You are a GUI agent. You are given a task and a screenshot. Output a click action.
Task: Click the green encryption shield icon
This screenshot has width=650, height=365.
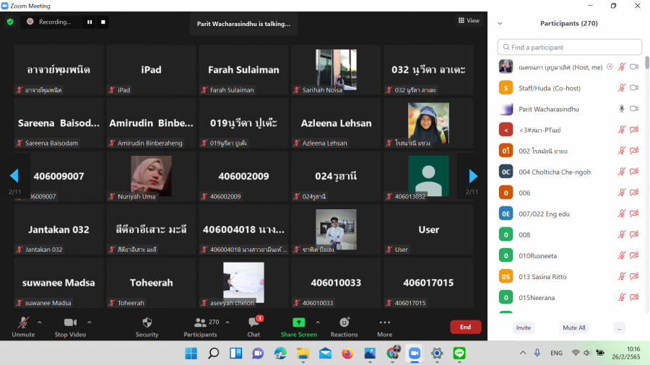point(10,22)
